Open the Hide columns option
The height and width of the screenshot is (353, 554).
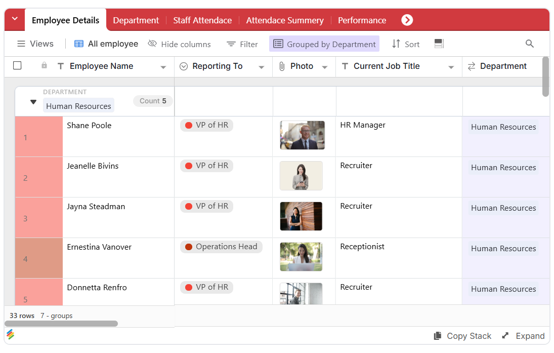(180, 44)
